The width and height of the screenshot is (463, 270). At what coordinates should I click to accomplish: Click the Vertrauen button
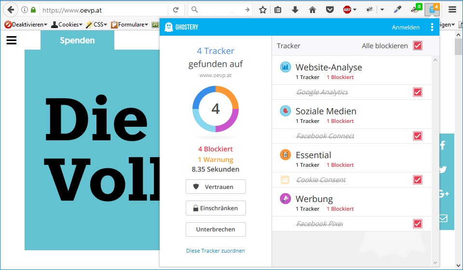[x=216, y=187]
